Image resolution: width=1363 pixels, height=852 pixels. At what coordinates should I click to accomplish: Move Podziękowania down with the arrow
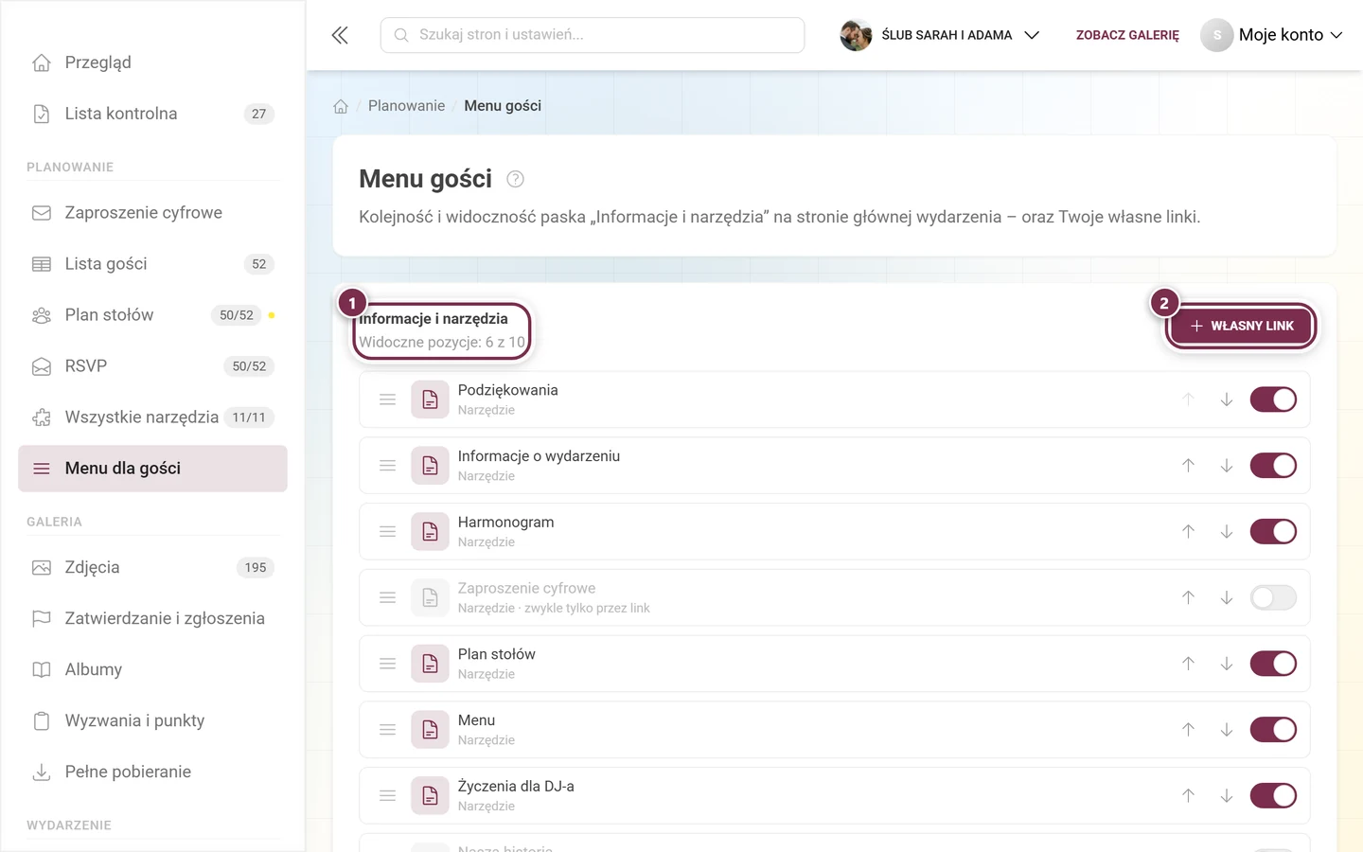[1226, 399]
